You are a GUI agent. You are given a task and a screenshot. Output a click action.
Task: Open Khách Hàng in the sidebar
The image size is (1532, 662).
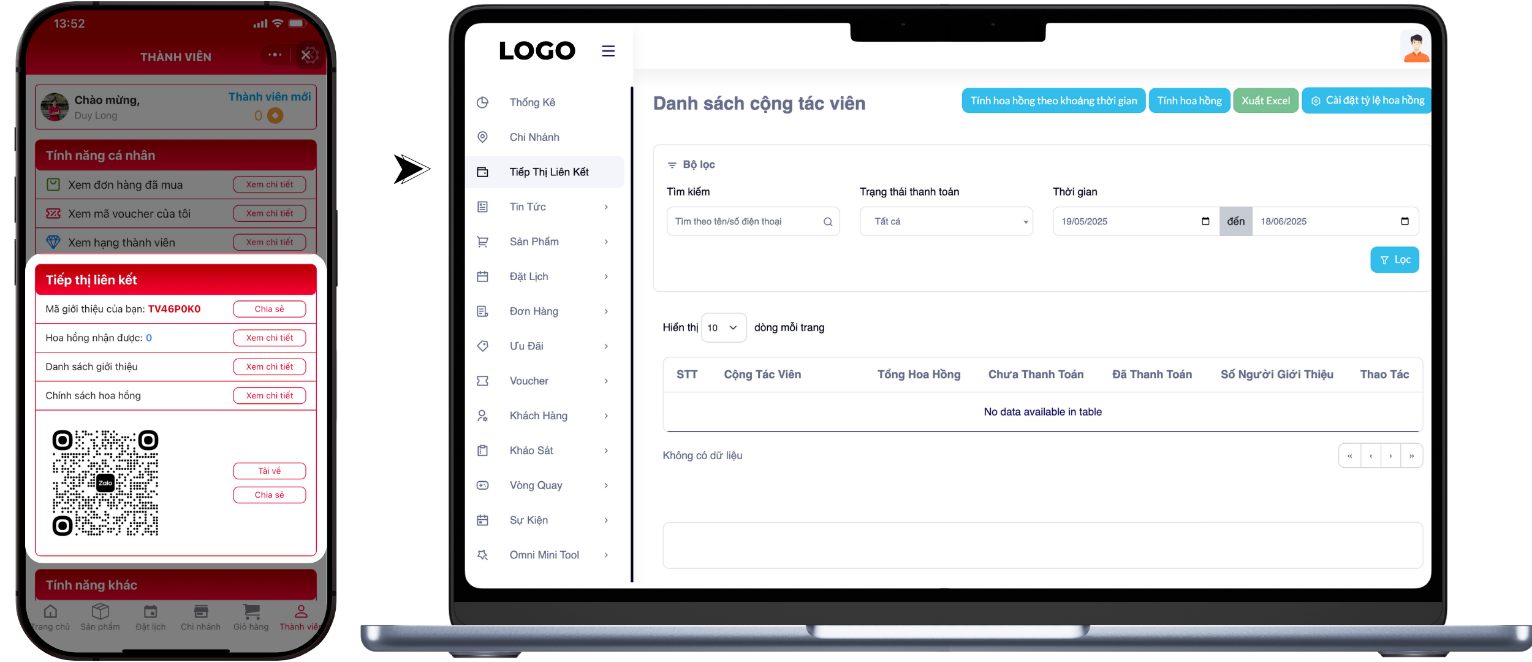tap(538, 416)
